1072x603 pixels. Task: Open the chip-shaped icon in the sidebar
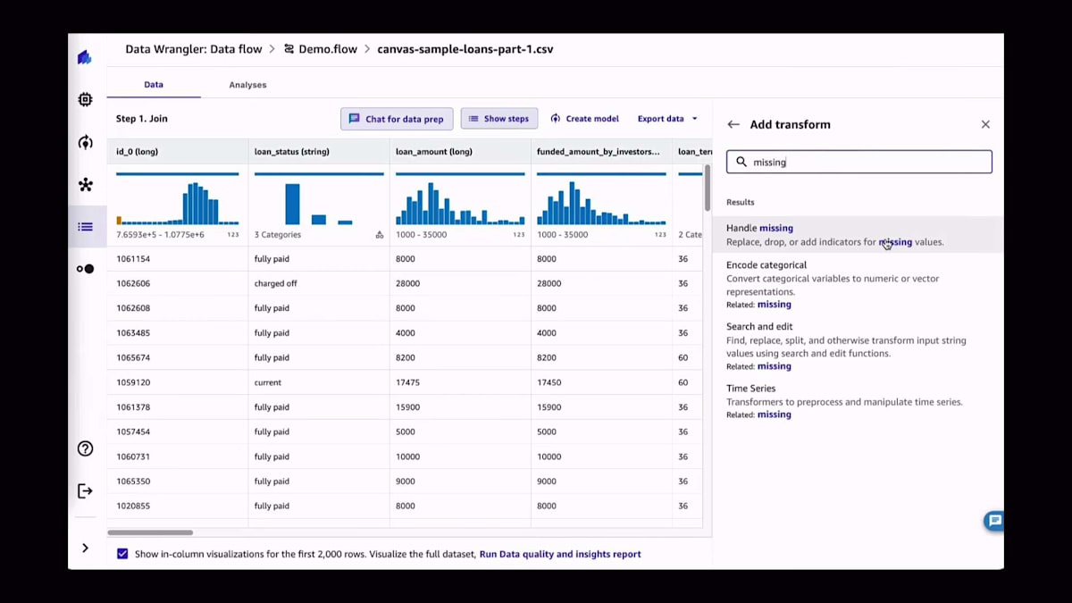(x=85, y=99)
